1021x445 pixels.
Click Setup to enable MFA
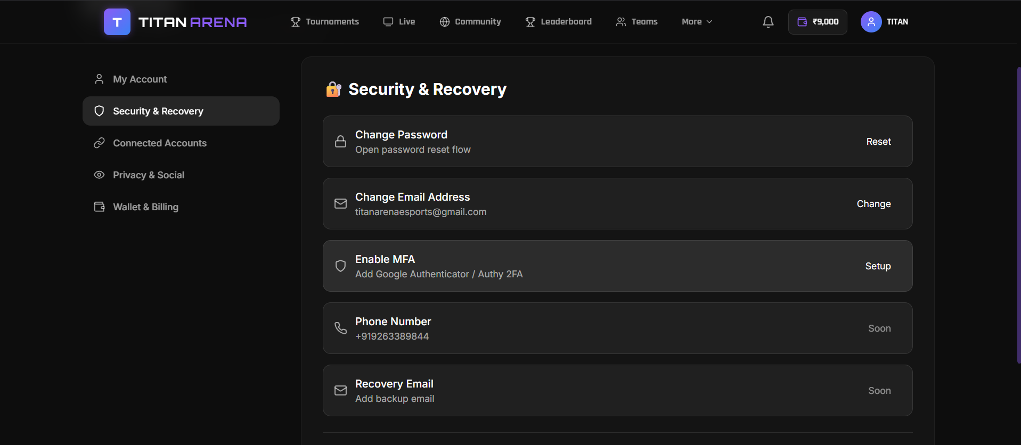pos(878,266)
